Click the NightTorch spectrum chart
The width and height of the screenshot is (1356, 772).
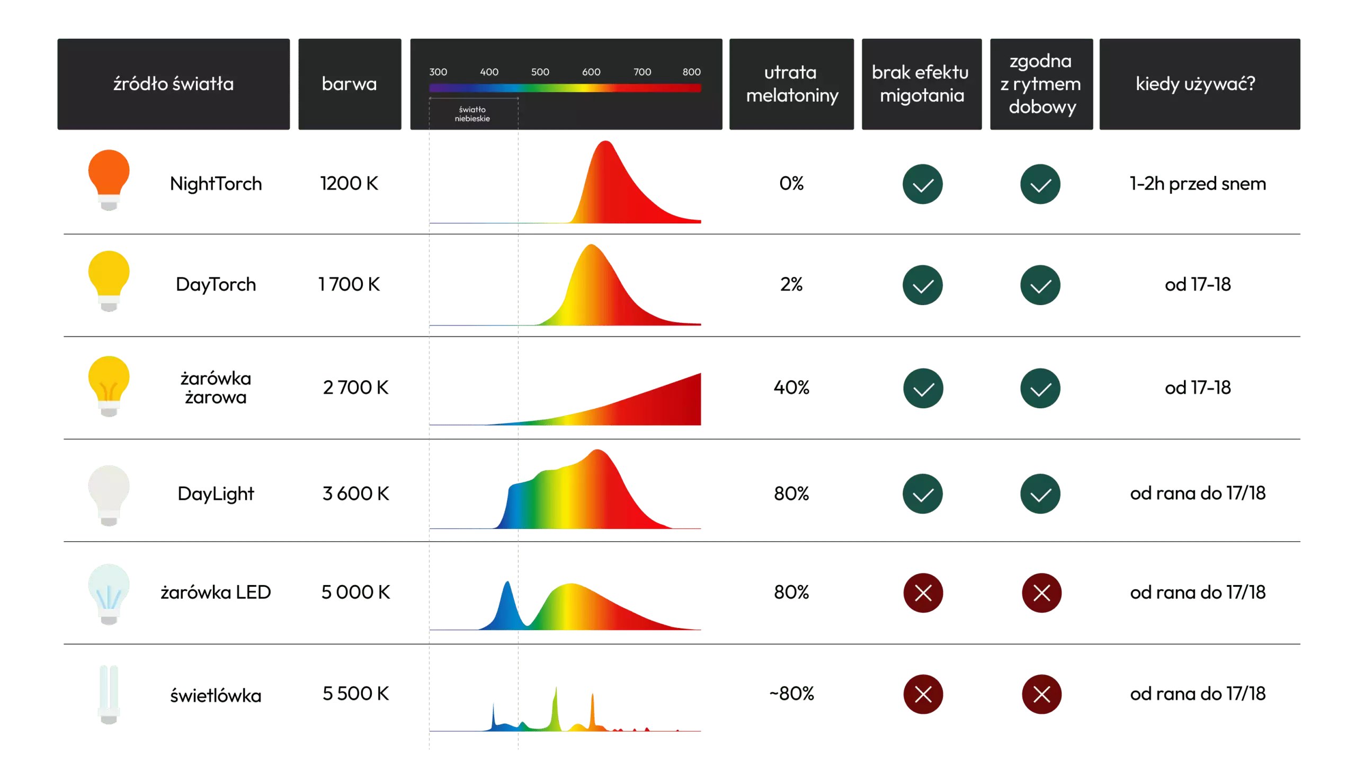[x=565, y=182]
